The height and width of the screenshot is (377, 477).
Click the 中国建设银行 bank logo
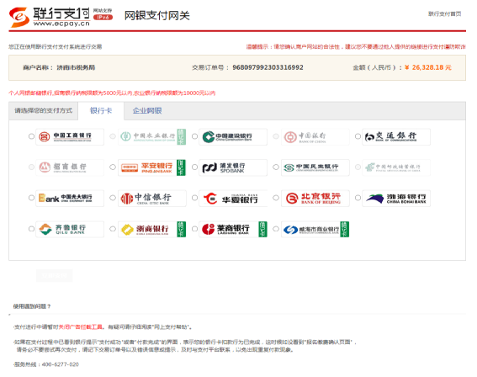233,136
